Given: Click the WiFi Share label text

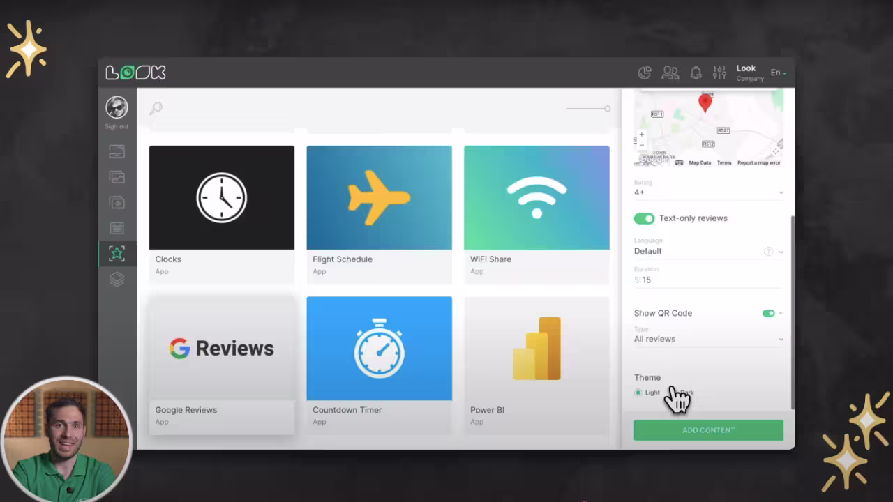Looking at the screenshot, I should tap(490, 259).
